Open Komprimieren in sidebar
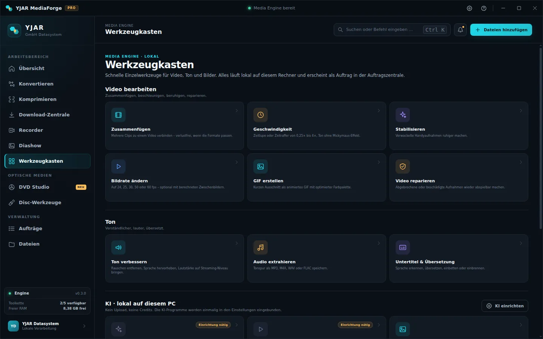 point(47,99)
